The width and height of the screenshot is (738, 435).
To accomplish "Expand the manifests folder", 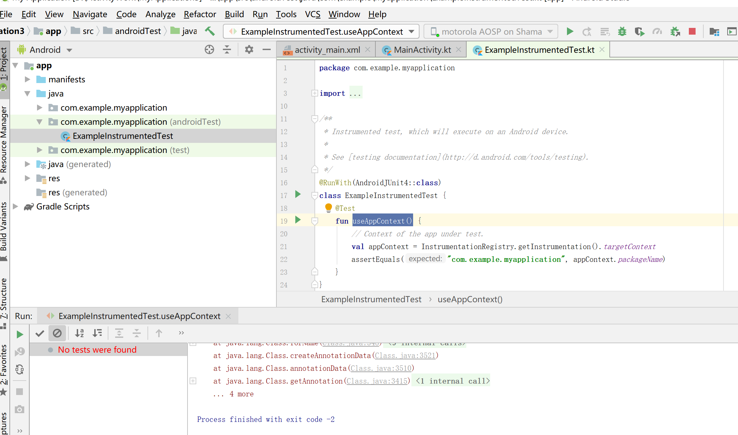I will click(x=28, y=80).
